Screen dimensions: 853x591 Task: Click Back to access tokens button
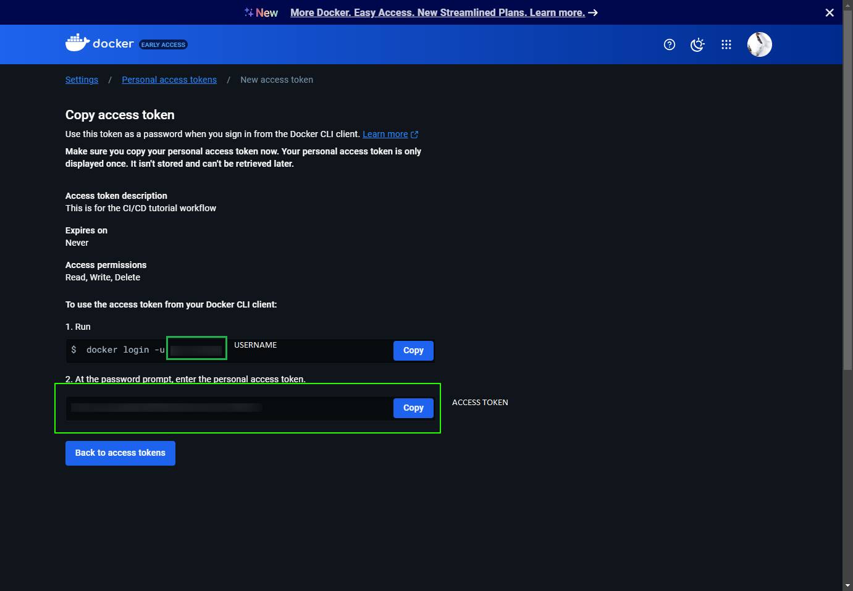(120, 453)
